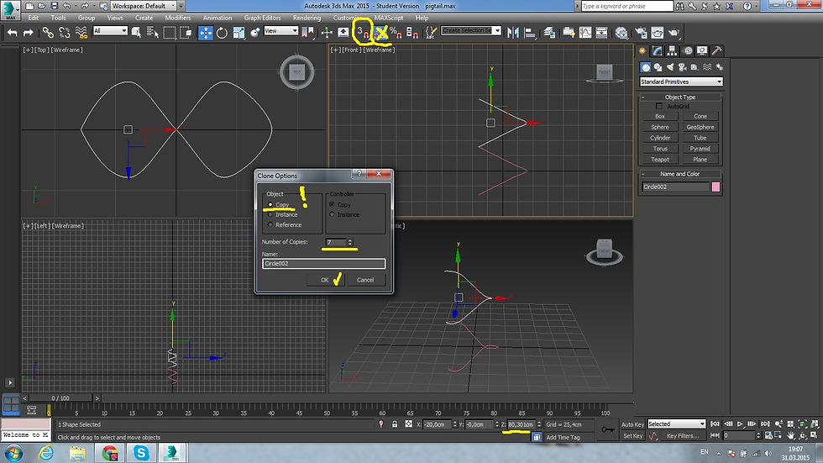The width and height of the screenshot is (823, 463).
Task: Collapse the Object Type rollout
Action: (680, 97)
